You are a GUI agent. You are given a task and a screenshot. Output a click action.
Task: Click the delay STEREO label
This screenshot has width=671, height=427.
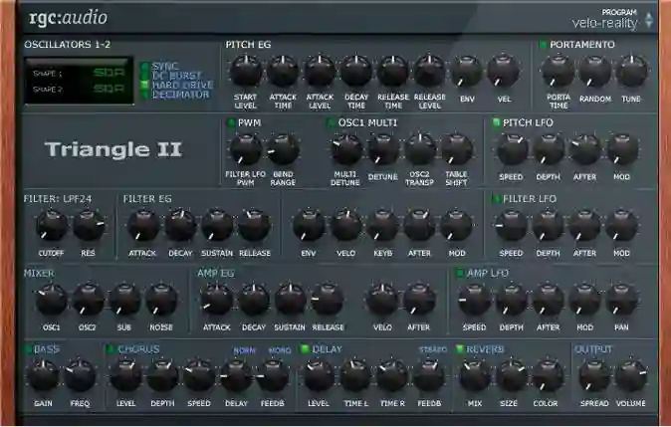point(430,350)
